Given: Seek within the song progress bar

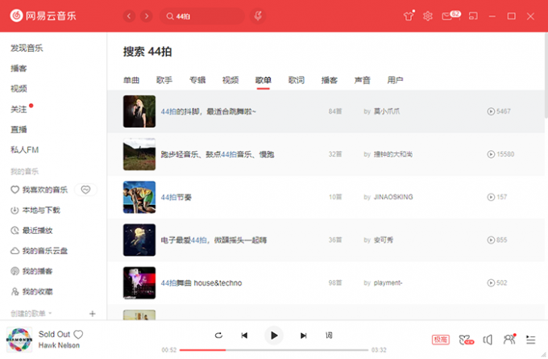Looking at the screenshot, I should (274, 350).
